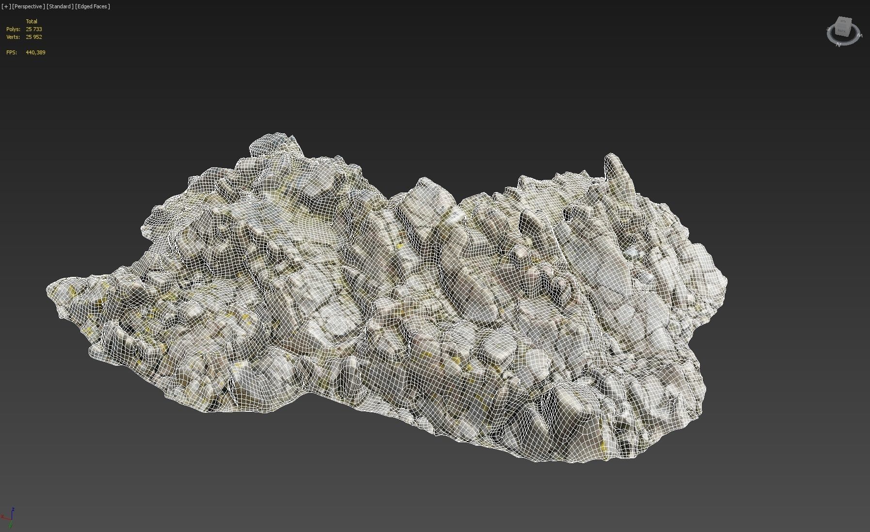Click the Total statistics header

32,21
